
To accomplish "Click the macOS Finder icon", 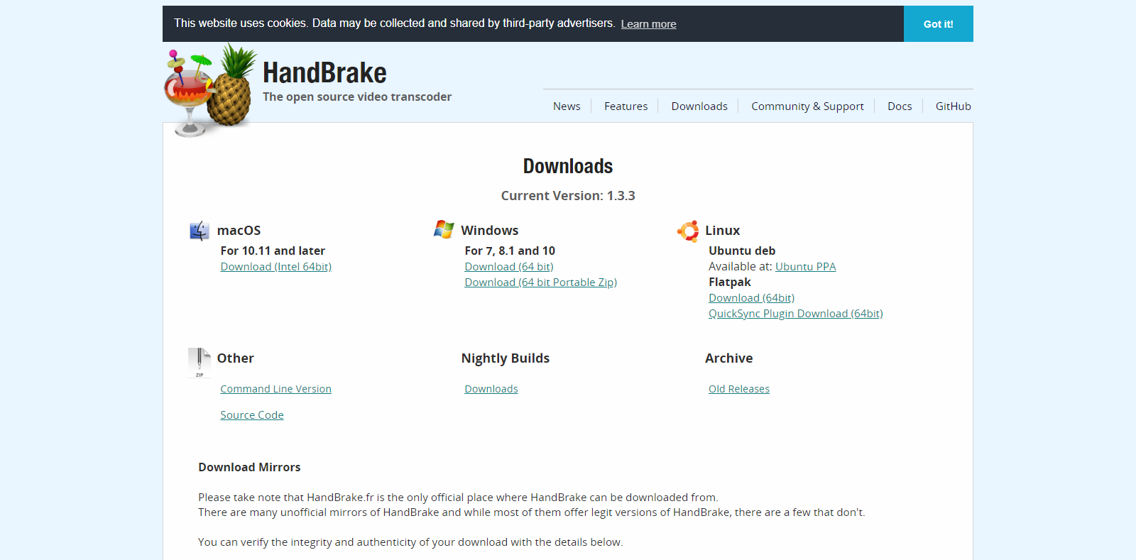I will [x=200, y=231].
